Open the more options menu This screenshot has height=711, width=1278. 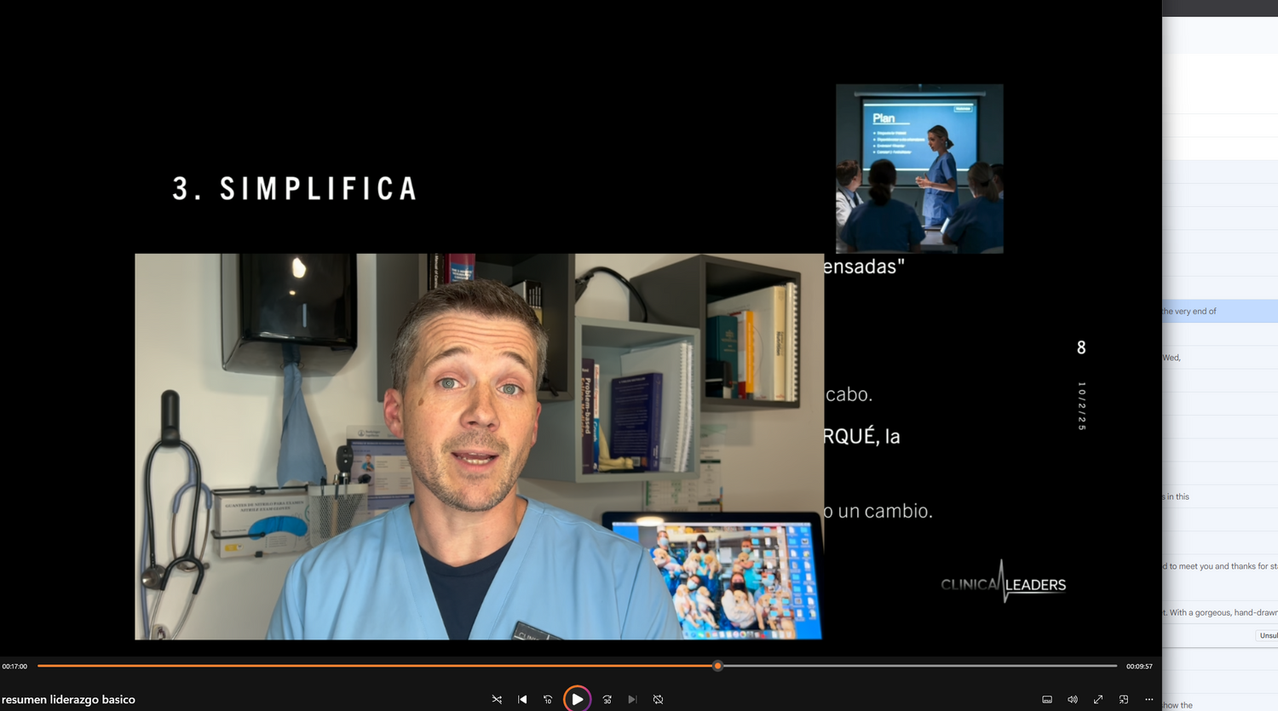point(1149,699)
